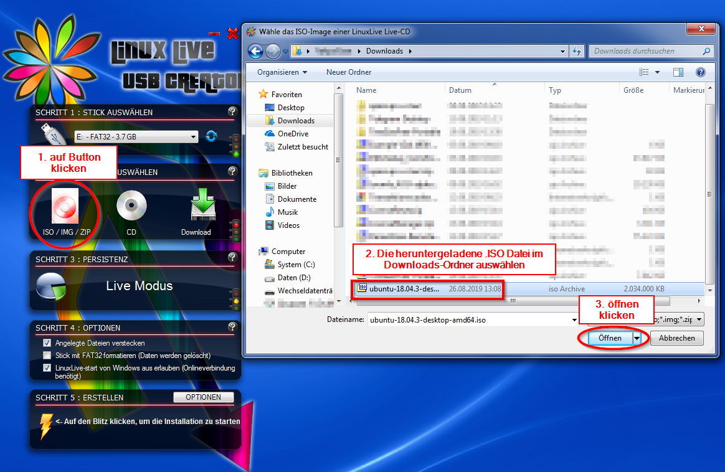Click the Live Modus pie chart icon
Image resolution: width=725 pixels, height=472 pixels.
point(51,286)
